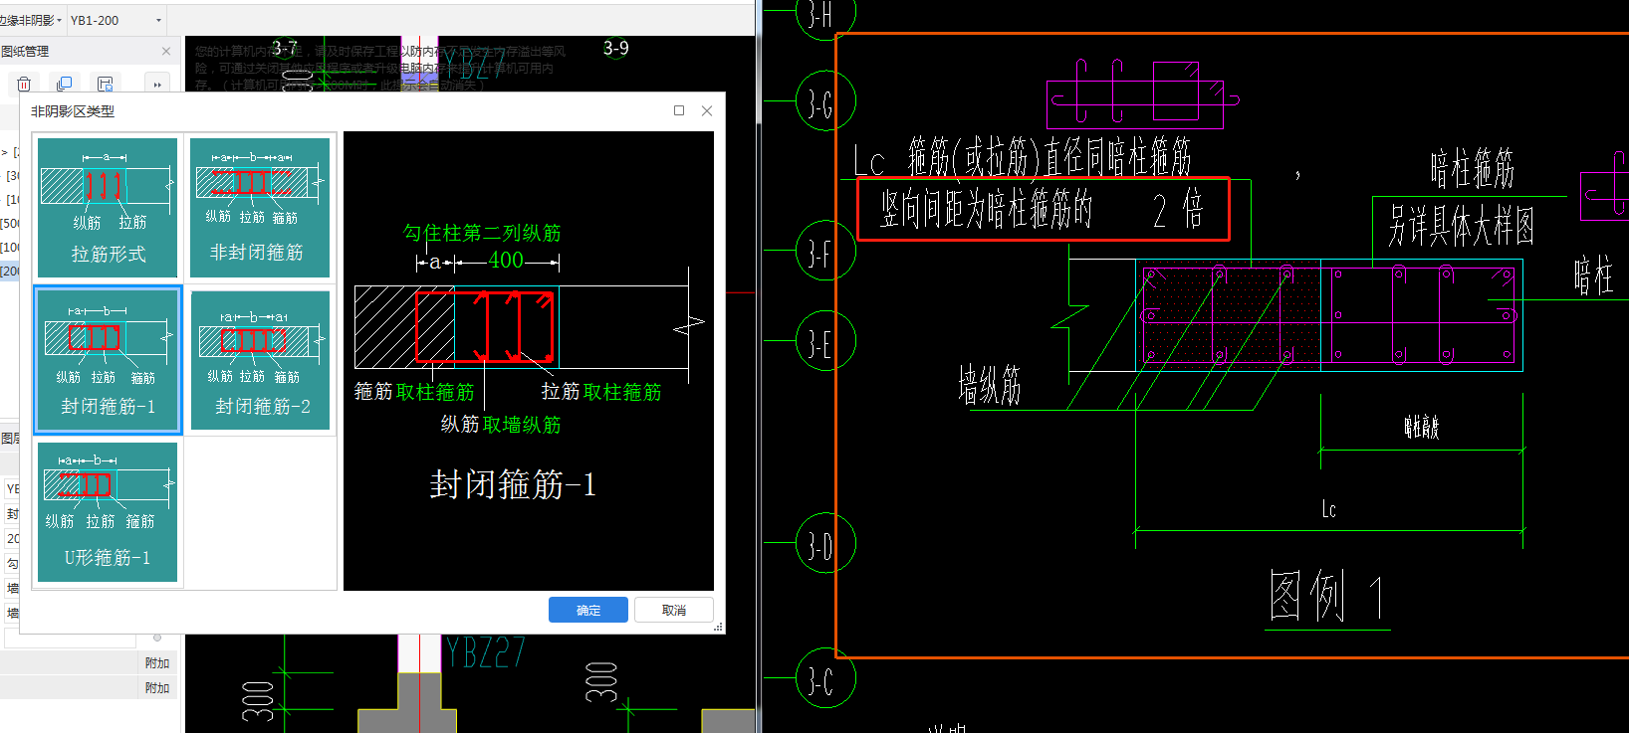Click the 3-9 axis label in drawing
The width and height of the screenshot is (1629, 733).
point(616,48)
